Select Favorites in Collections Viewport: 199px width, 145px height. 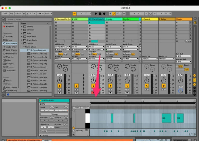click(10, 27)
